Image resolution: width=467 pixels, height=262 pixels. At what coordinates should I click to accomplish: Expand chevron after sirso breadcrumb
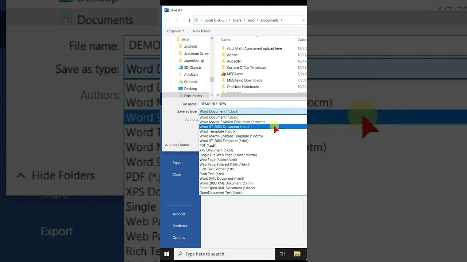pyautogui.click(x=258, y=20)
